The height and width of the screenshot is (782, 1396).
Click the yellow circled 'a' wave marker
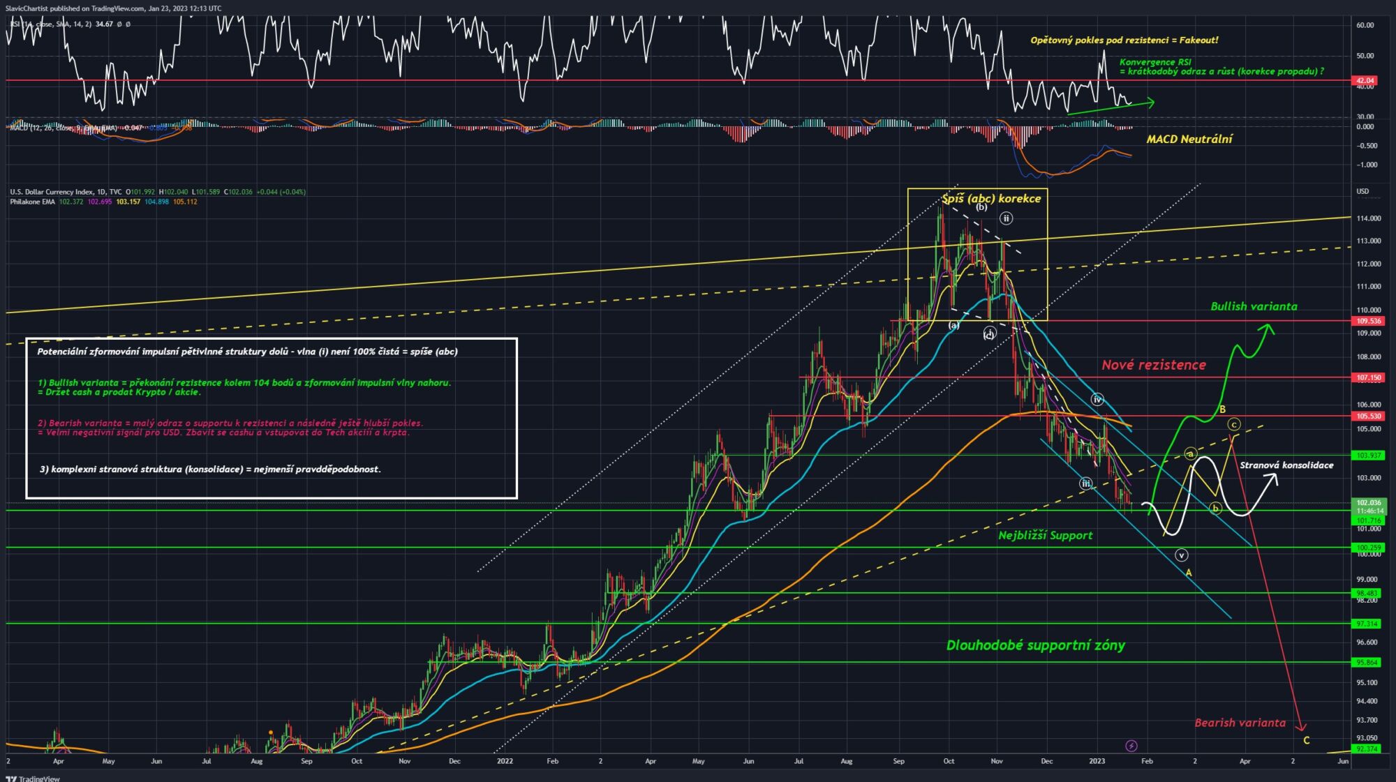tap(1191, 453)
